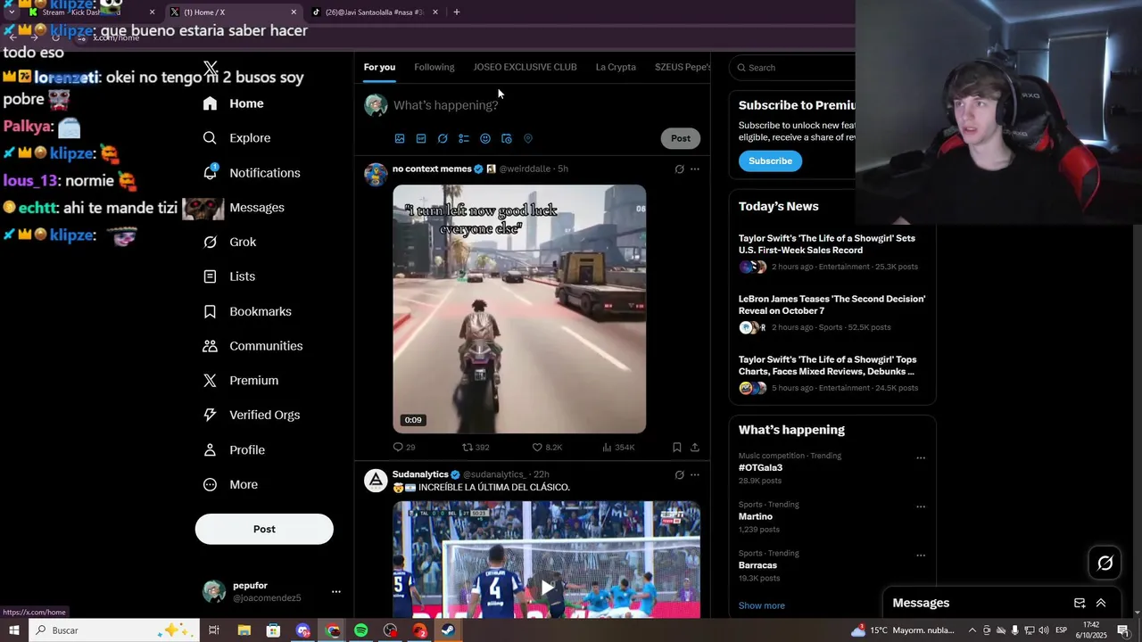This screenshot has height=642, width=1142.
Task: Click Subscribe to Premium button
Action: (x=770, y=160)
